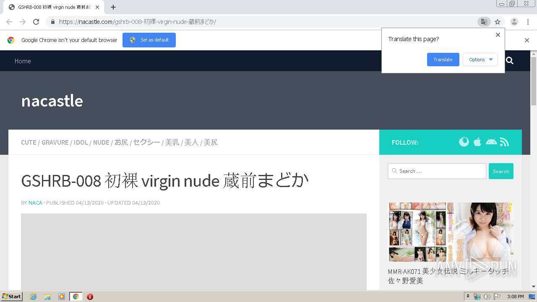The height and width of the screenshot is (302, 537).
Task: Click the Chrome taskbar icon
Action: (76, 297)
